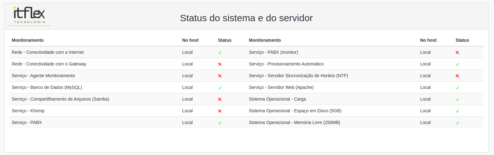Click red X for NTP time sync server
Image resolution: width=494 pixels, height=155 pixels.
(457, 76)
